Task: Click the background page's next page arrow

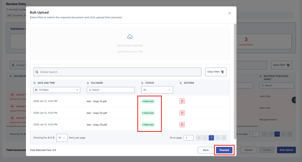Action: pos(283,134)
